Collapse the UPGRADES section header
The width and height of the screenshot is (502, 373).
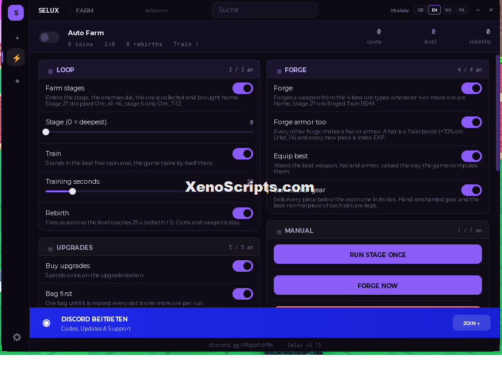click(149, 247)
